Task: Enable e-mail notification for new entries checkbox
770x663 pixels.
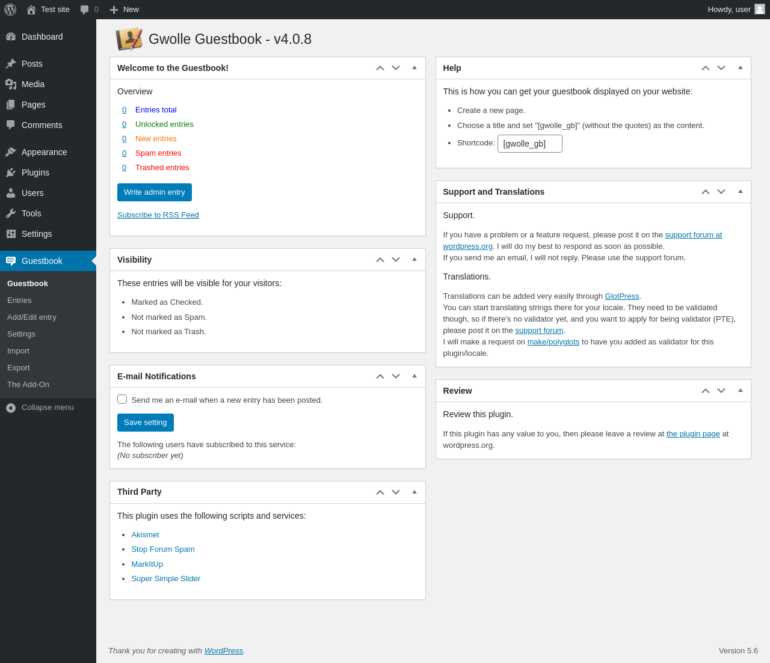Action: coord(122,399)
